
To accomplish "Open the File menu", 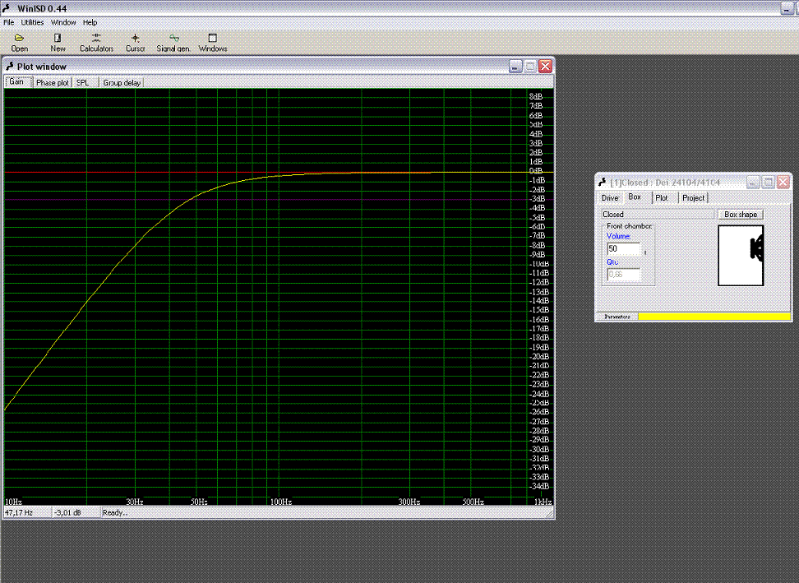I will [x=9, y=22].
